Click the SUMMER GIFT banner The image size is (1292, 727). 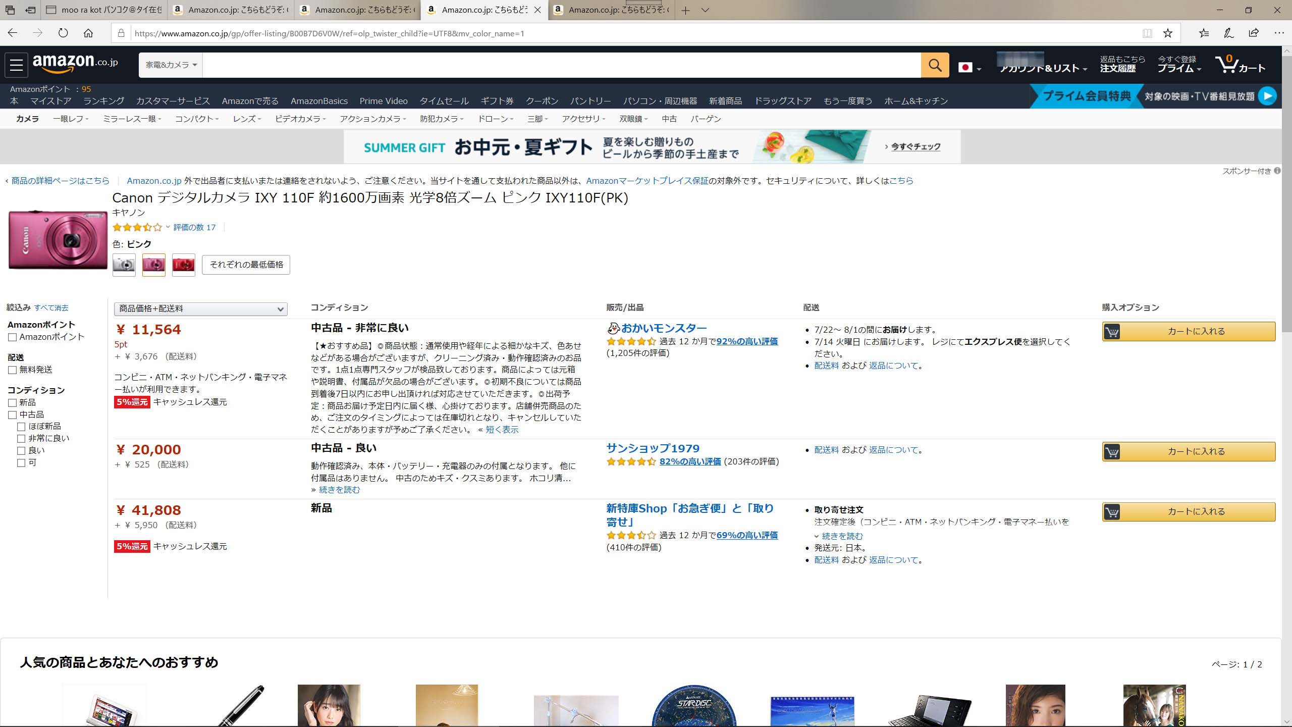(652, 147)
